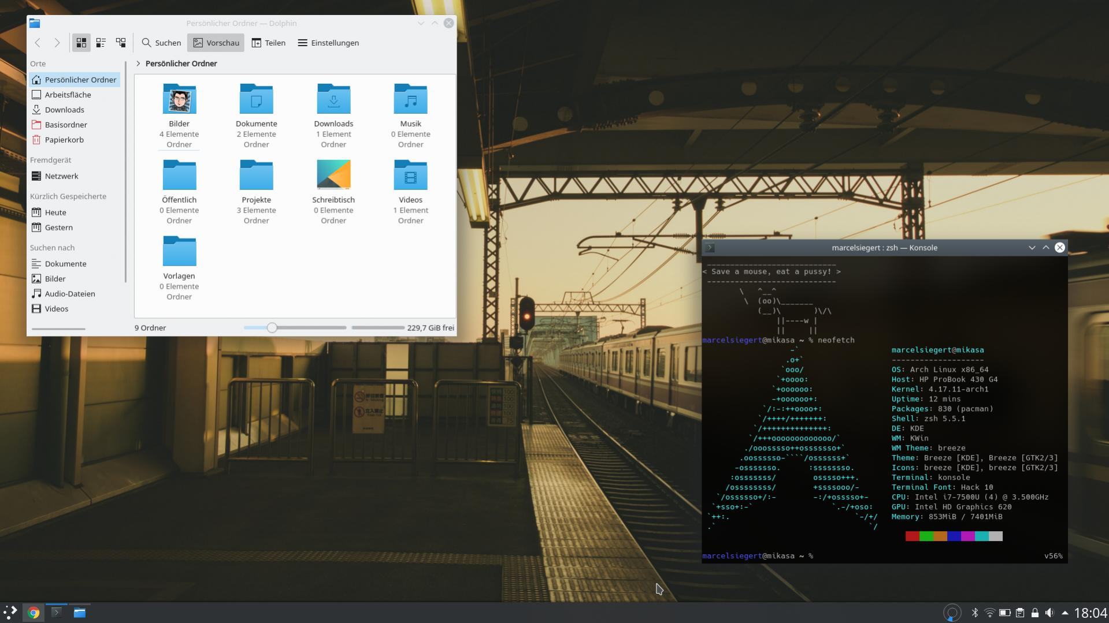Open Basisordner in sidebar
The image size is (1109, 623).
[x=75, y=125]
